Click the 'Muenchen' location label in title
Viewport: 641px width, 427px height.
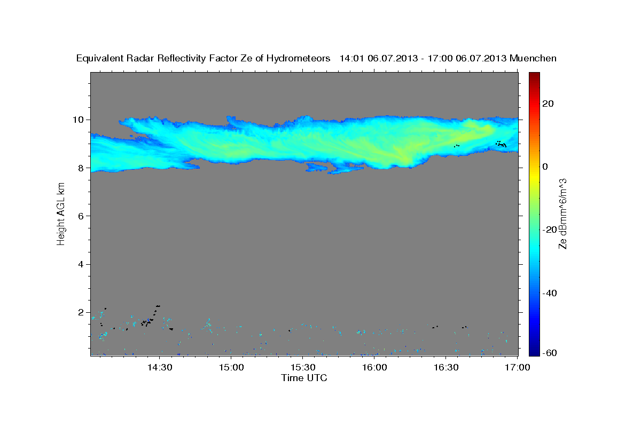click(x=533, y=58)
